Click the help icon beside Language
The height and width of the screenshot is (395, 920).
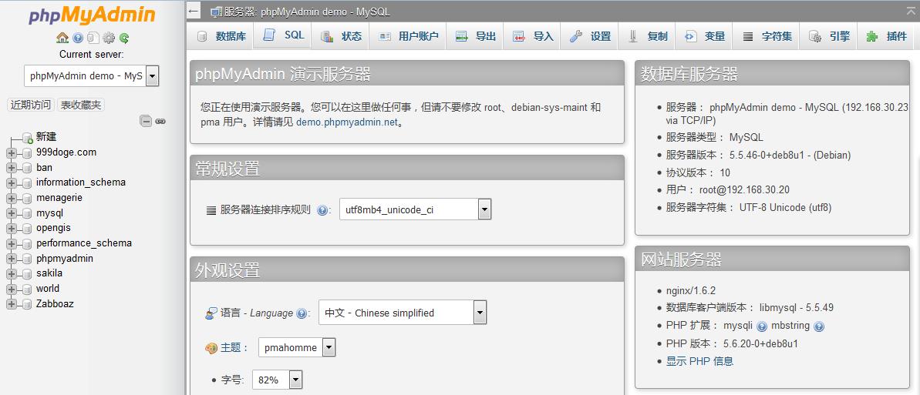pyautogui.click(x=302, y=313)
